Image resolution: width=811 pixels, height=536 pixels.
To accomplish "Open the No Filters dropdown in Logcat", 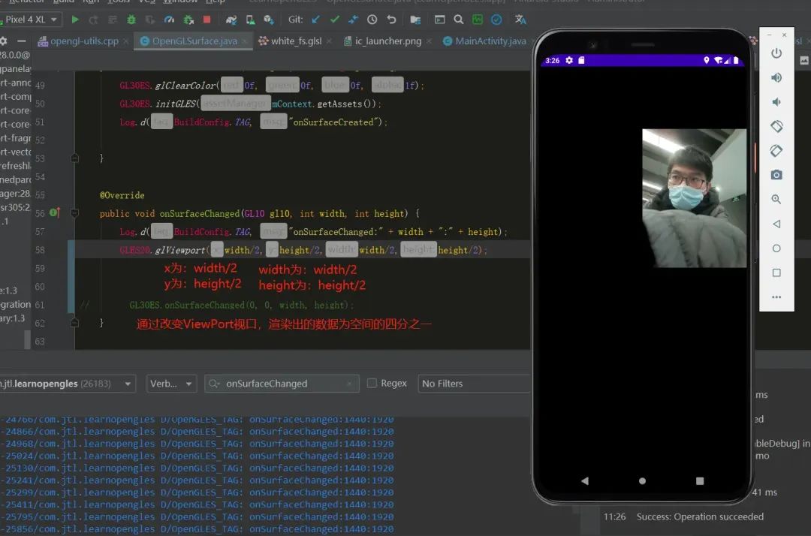I will point(474,383).
